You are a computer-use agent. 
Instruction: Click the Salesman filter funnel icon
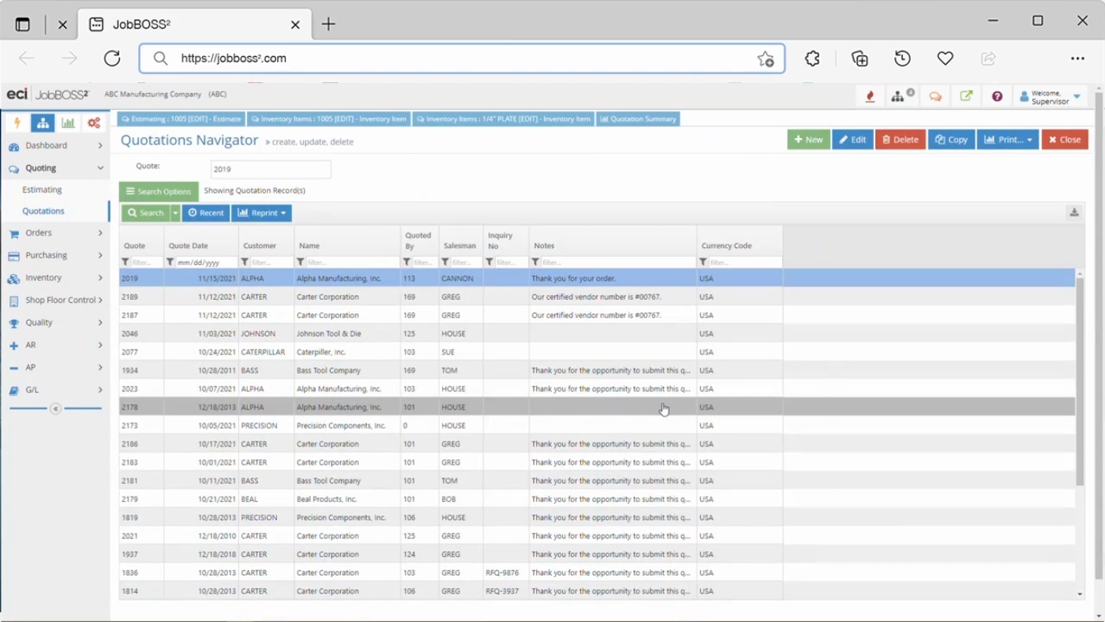445,262
